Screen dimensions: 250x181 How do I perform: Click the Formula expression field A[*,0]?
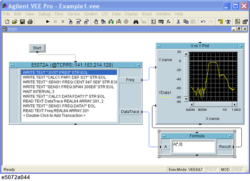pos(194,147)
